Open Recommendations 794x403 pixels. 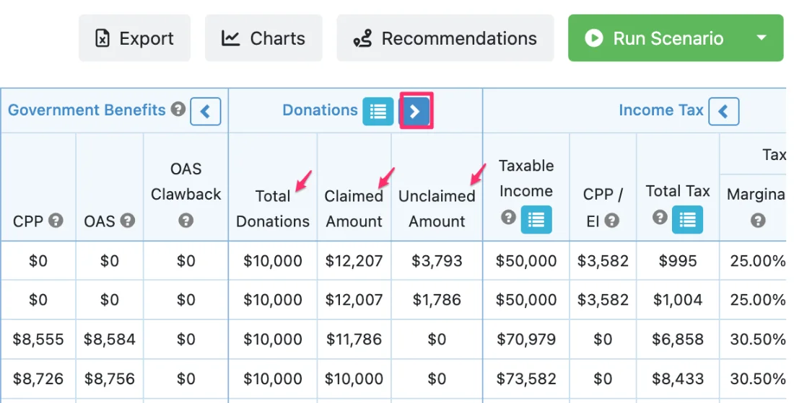pyautogui.click(x=445, y=38)
